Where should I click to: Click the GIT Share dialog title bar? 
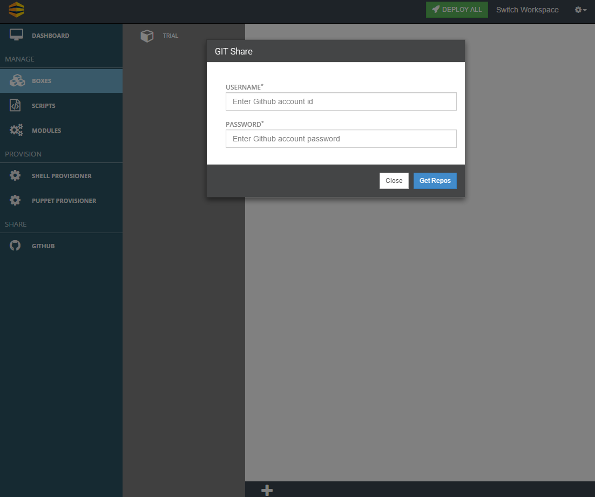point(335,51)
